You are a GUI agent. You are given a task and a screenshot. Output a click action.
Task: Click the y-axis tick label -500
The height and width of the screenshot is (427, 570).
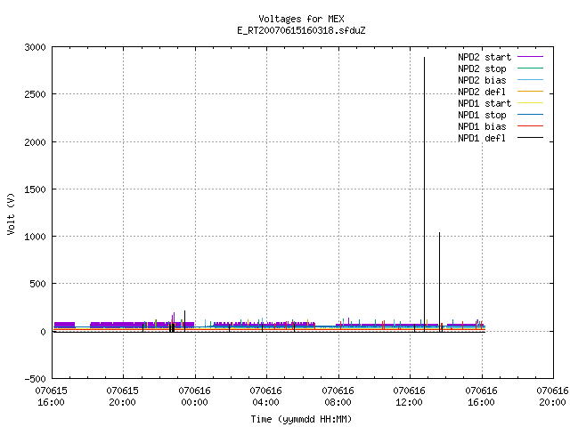pos(36,379)
